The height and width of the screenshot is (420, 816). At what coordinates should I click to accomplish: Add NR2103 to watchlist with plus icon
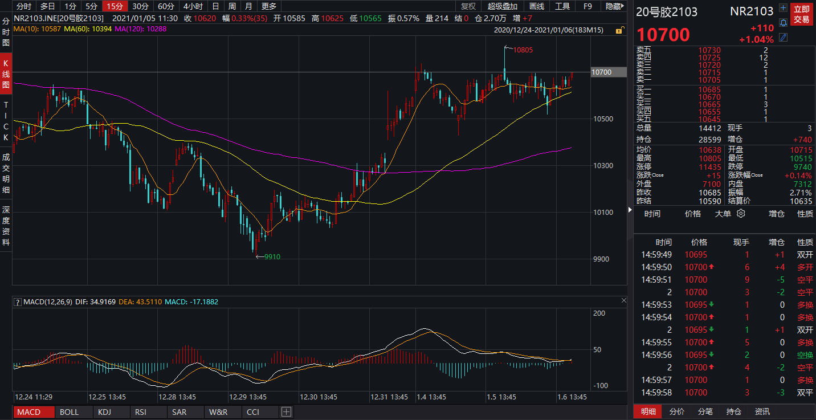tap(783, 8)
